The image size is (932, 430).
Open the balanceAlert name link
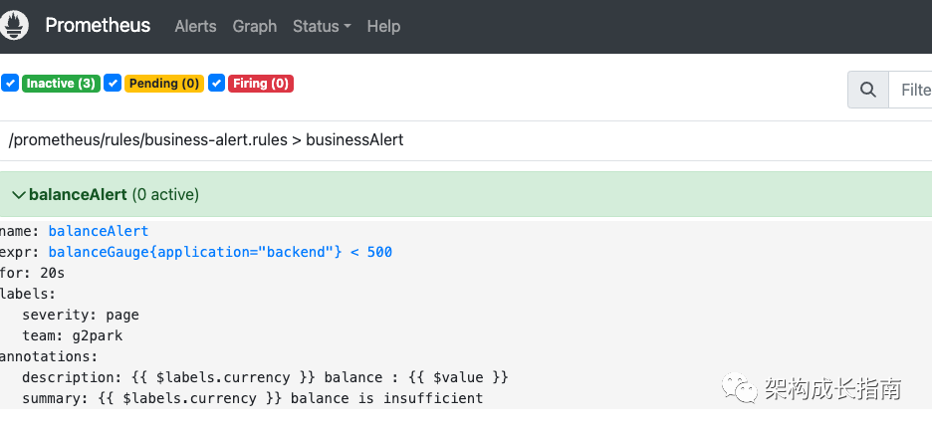point(98,231)
